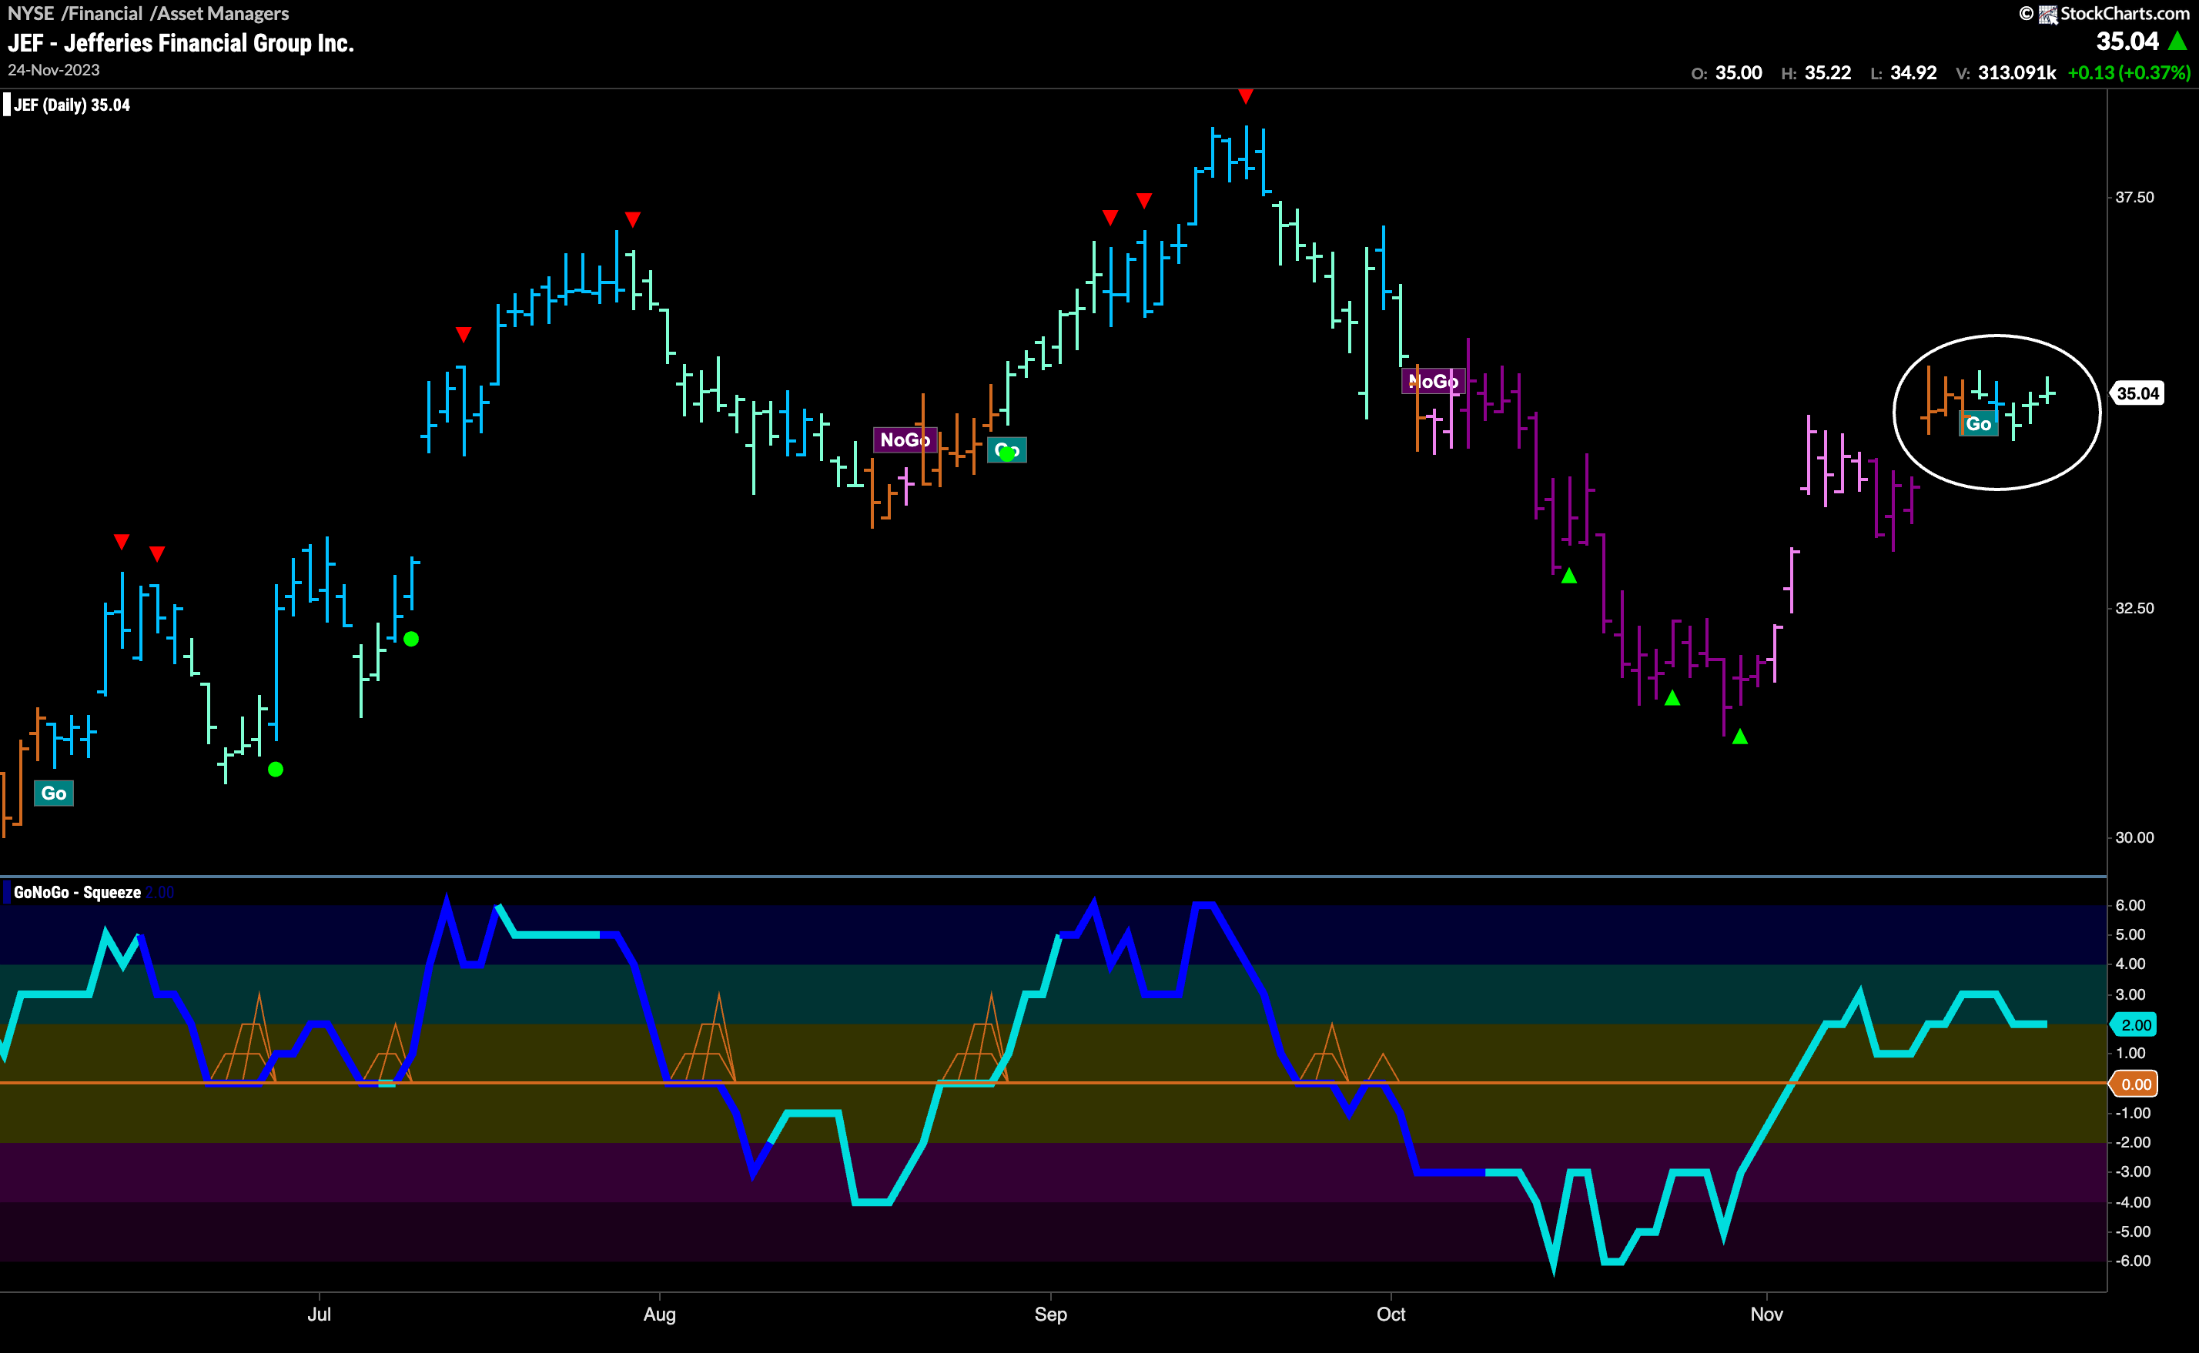The image size is (2199, 1353).
Task: Click the H: 35.22 high value
Action: click(1816, 73)
